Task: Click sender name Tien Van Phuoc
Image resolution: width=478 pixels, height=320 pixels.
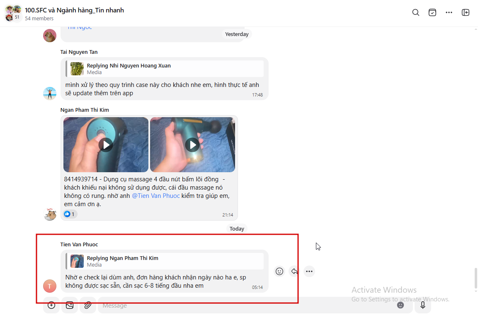Action: click(79, 245)
